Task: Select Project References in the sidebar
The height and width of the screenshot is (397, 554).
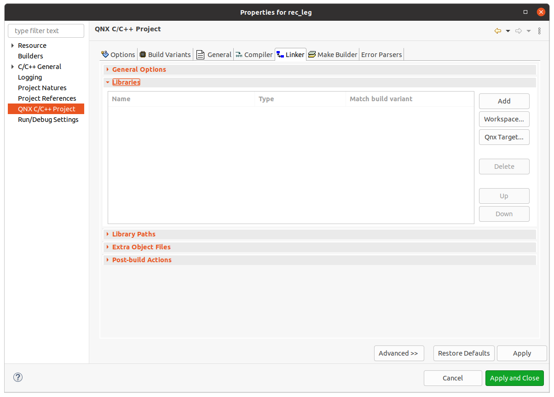Action: click(47, 98)
